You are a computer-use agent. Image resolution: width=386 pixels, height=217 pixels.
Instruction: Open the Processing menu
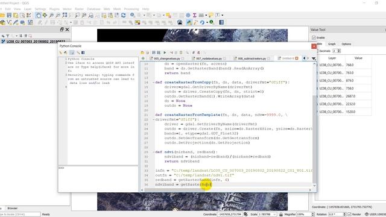pyautogui.click(x=131, y=9)
